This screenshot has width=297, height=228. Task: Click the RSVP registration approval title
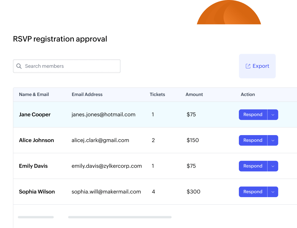(60, 39)
